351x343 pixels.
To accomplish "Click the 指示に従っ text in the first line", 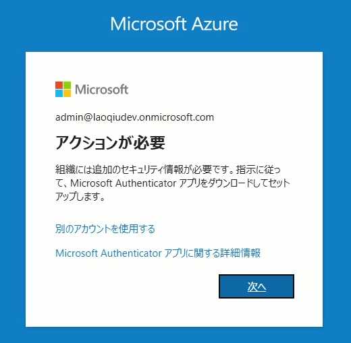I will pyautogui.click(x=258, y=170).
